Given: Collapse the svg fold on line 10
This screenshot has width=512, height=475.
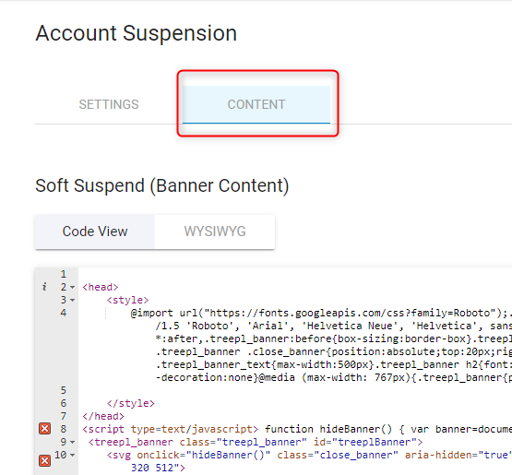Looking at the screenshot, I should coord(73,455).
